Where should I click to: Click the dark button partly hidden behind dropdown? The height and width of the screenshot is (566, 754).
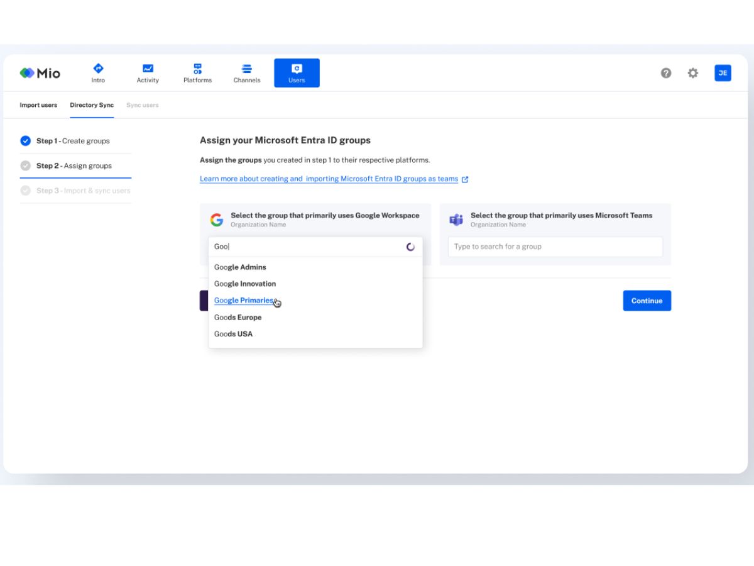click(x=204, y=301)
